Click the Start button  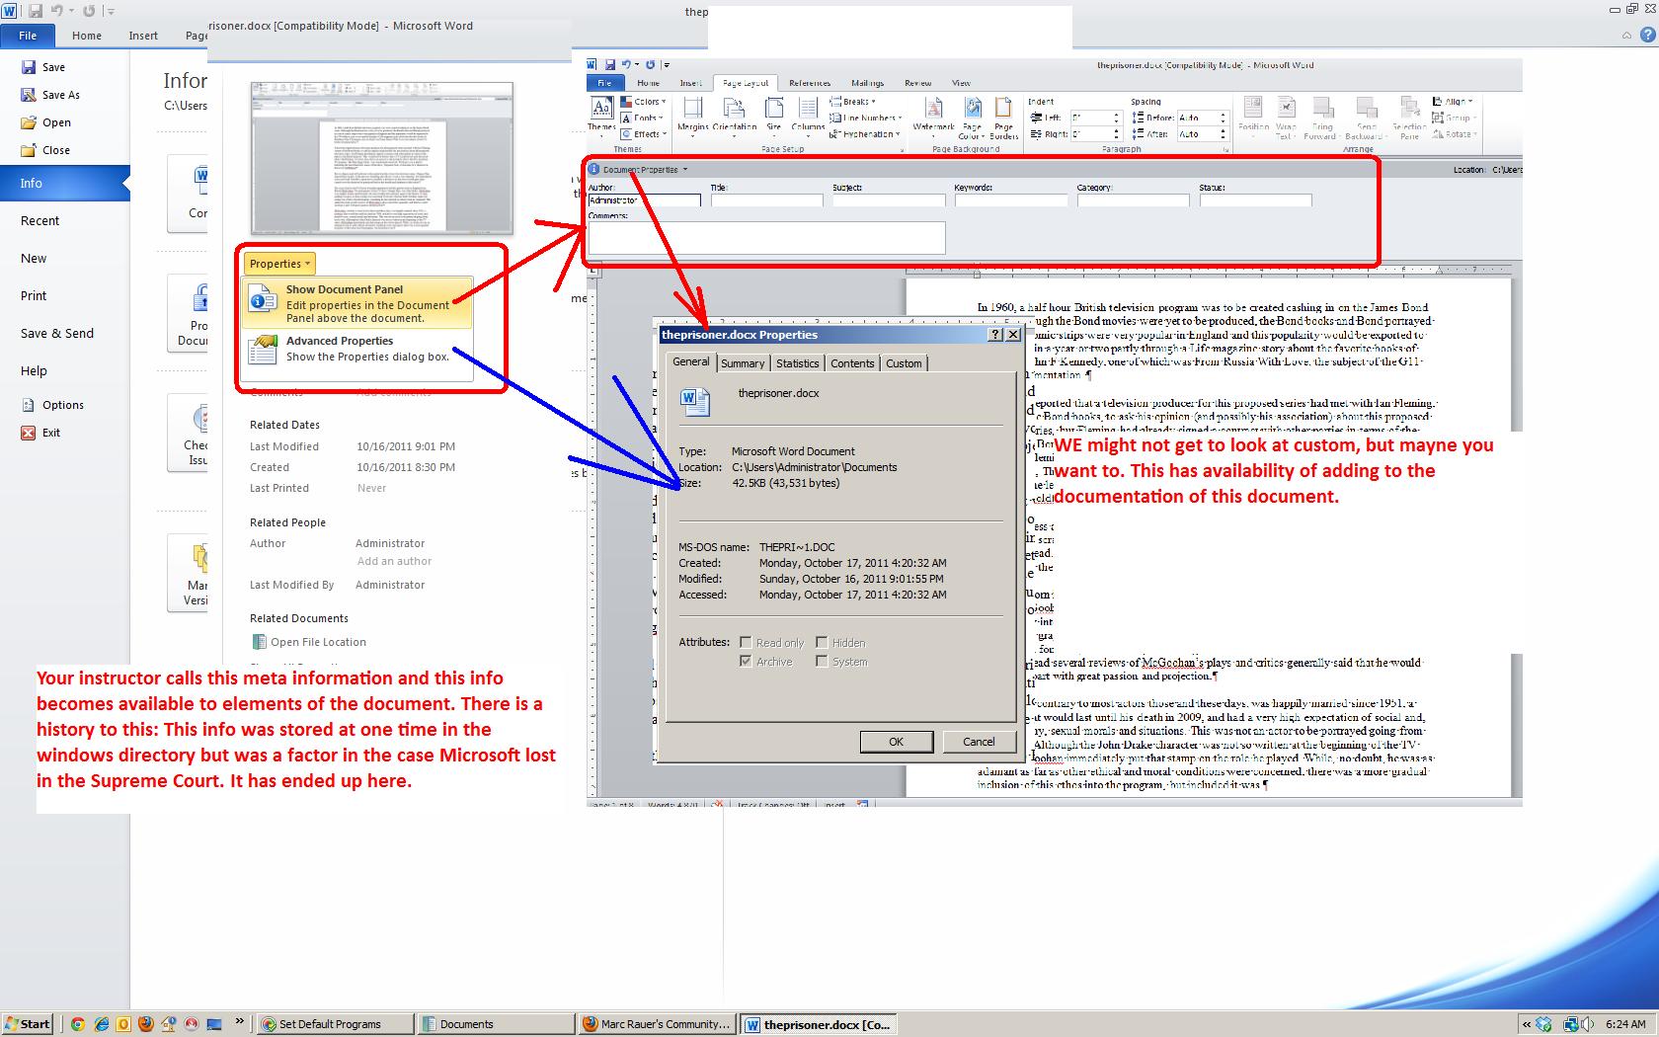click(x=28, y=1024)
